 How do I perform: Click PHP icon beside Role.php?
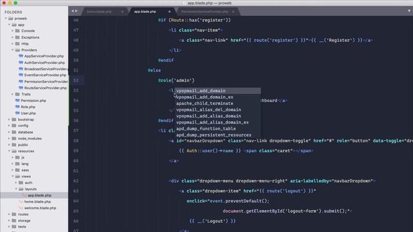coord(17,107)
